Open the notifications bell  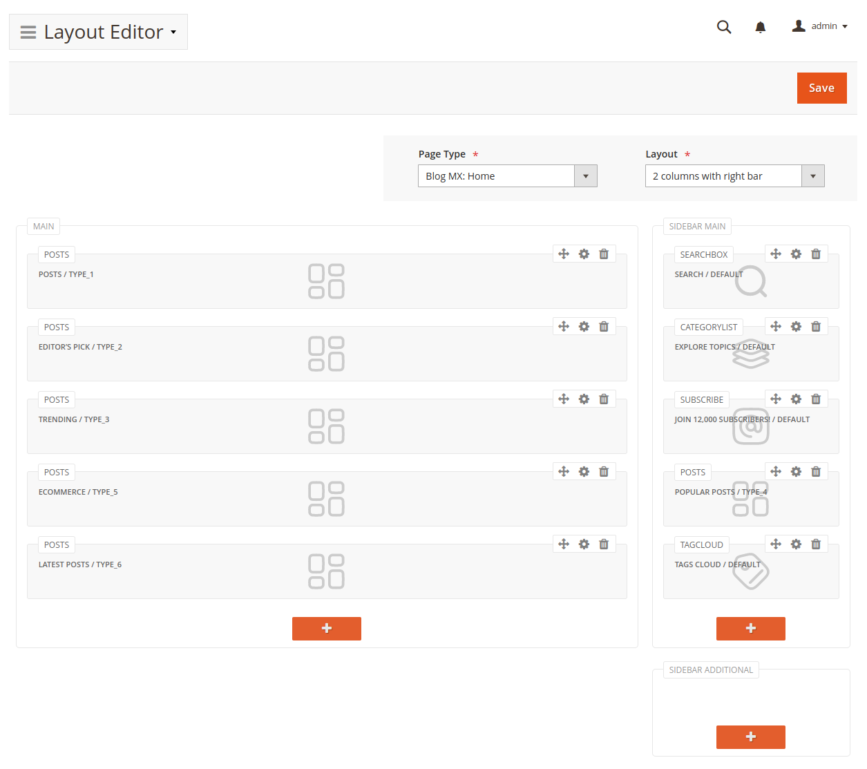pyautogui.click(x=760, y=27)
